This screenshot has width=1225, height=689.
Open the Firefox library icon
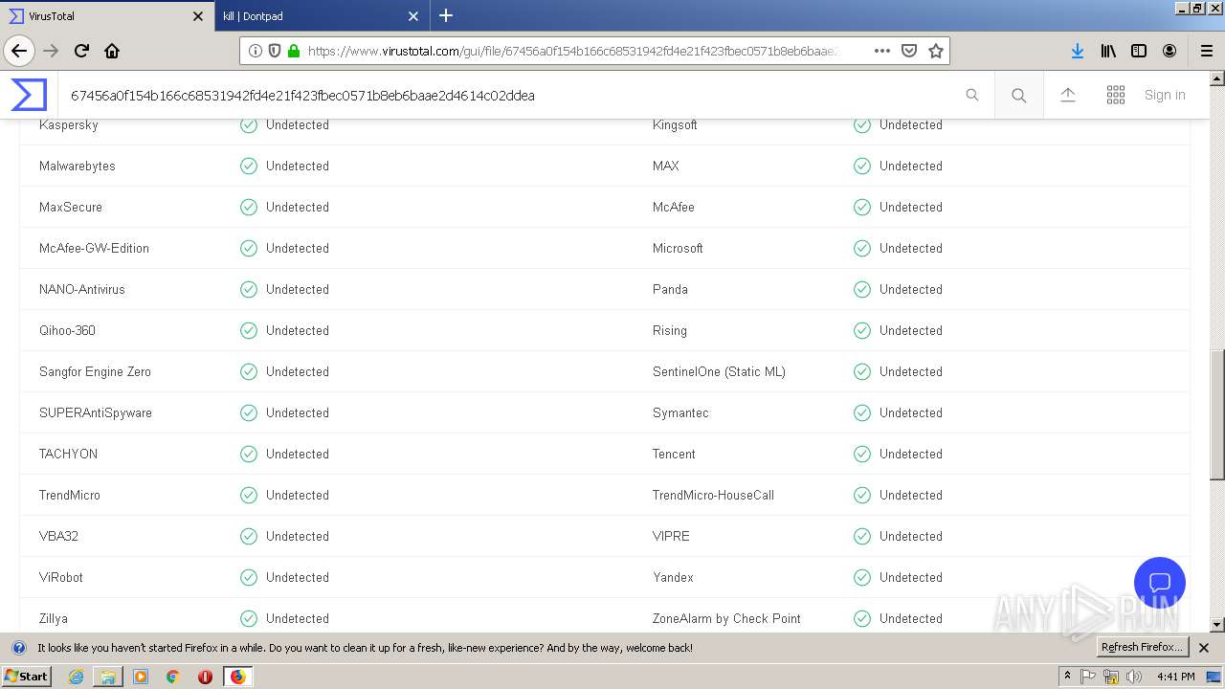click(x=1108, y=51)
